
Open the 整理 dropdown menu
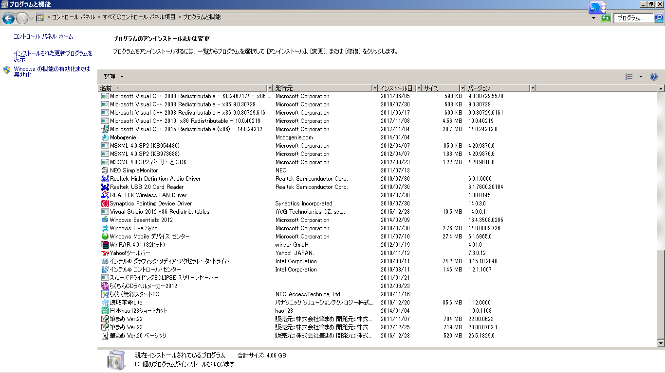pos(114,77)
